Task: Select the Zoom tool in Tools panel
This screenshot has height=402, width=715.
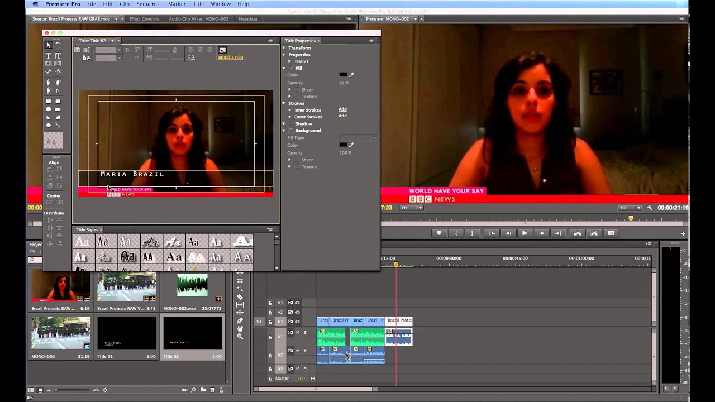Action: (x=240, y=336)
